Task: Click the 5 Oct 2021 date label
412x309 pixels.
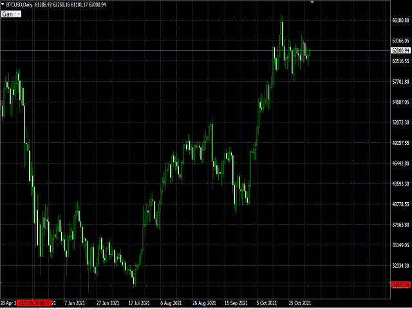Action: point(267,303)
